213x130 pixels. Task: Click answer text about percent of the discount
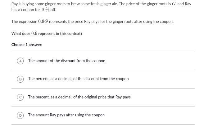pyautogui.click(x=78, y=79)
